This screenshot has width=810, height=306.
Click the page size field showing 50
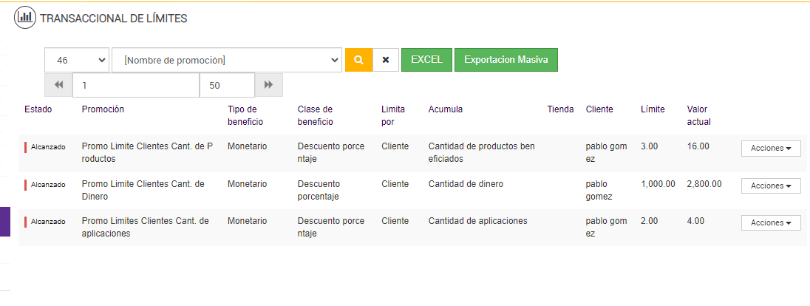click(x=227, y=85)
